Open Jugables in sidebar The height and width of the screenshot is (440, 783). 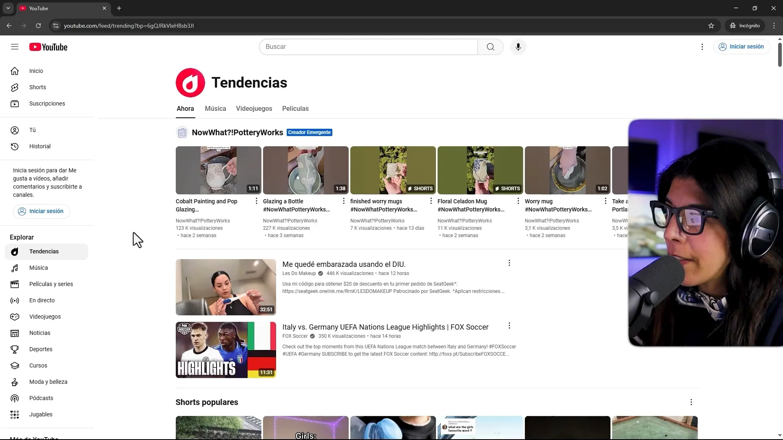[x=46, y=414]
